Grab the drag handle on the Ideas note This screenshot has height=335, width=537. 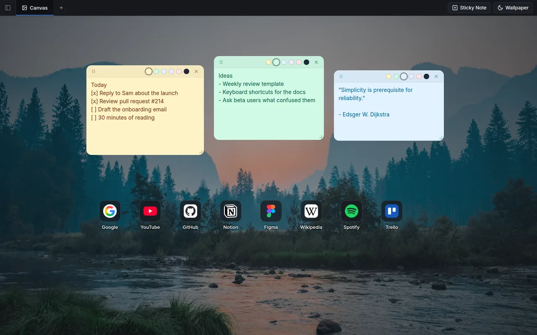(x=221, y=62)
